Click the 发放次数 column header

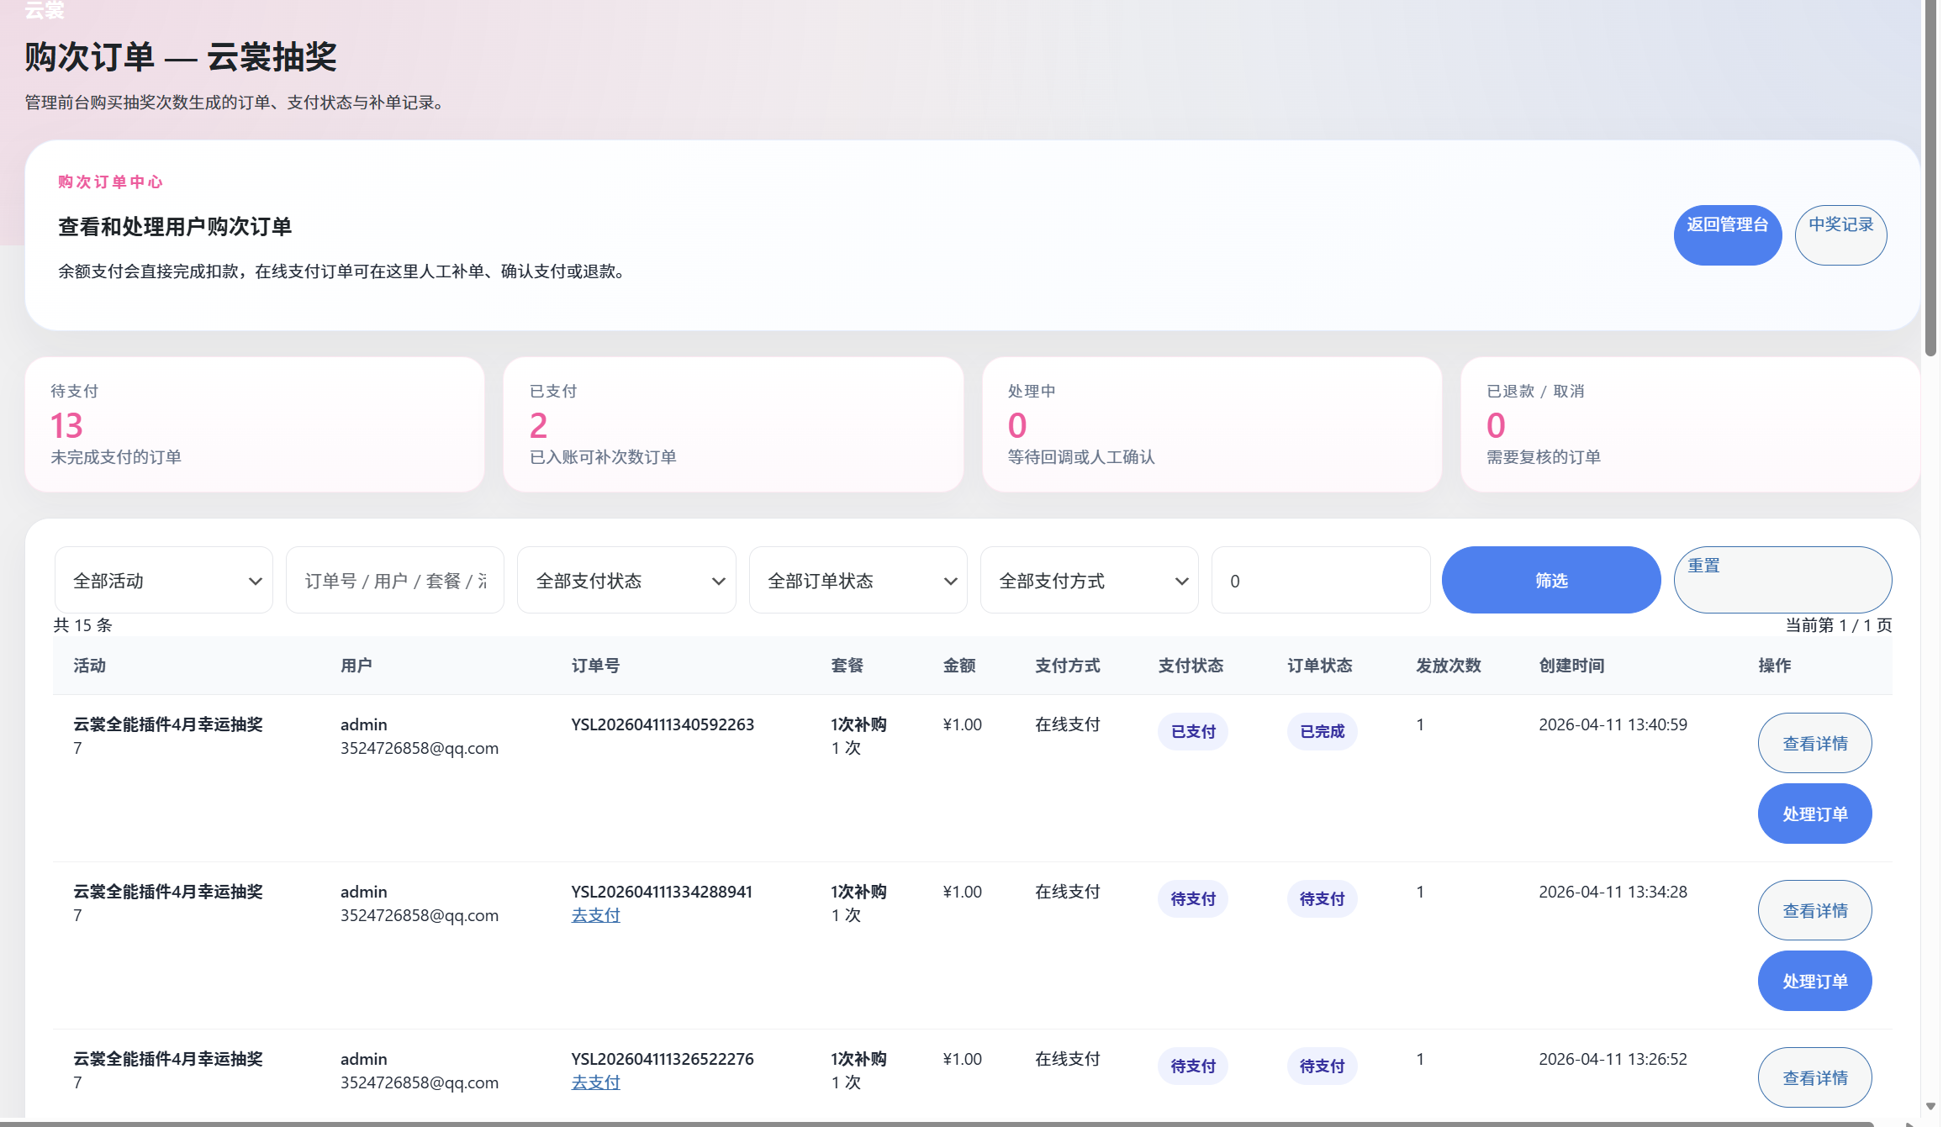[1448, 666]
